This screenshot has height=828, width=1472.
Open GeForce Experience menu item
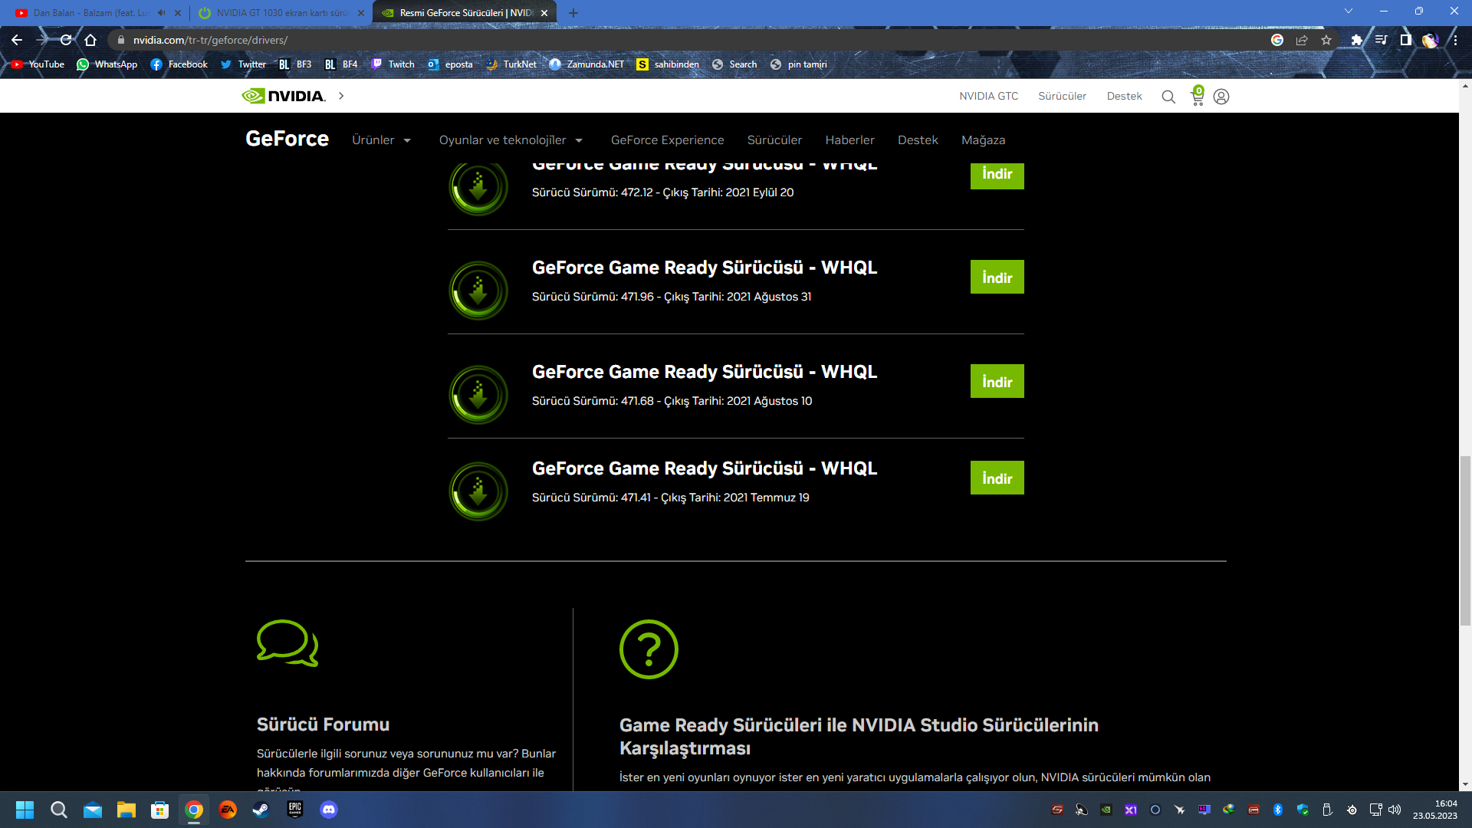pyautogui.click(x=667, y=140)
